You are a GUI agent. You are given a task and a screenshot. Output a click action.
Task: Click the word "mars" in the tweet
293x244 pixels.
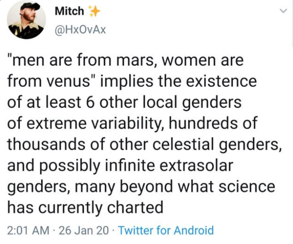click(141, 60)
